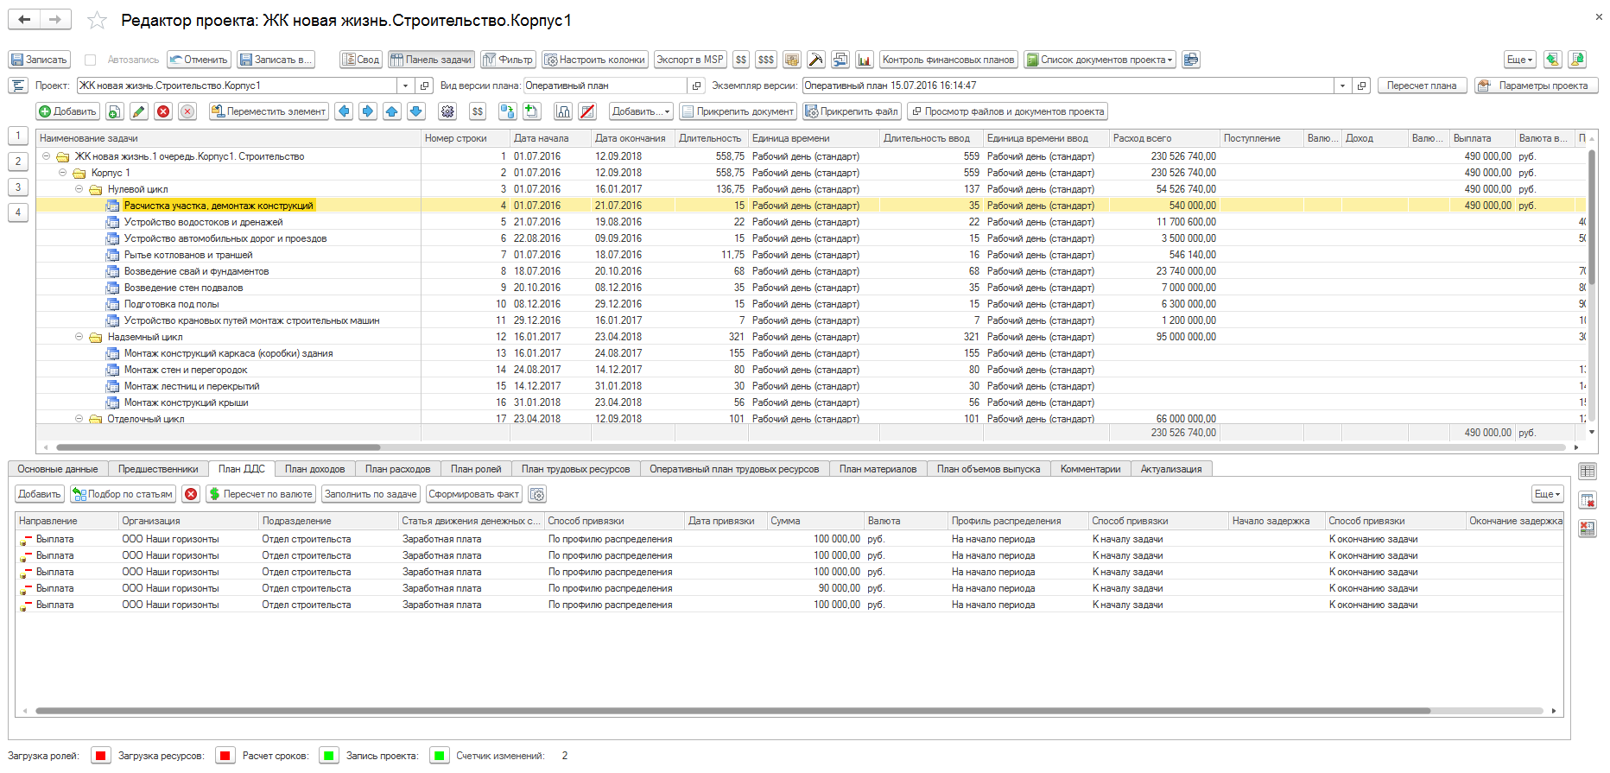Switch to Предшественники tab
1610x773 pixels.
158,469
